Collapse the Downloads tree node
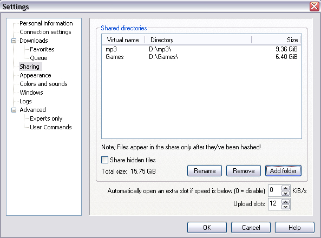The width and height of the screenshot is (321, 238). 14,41
